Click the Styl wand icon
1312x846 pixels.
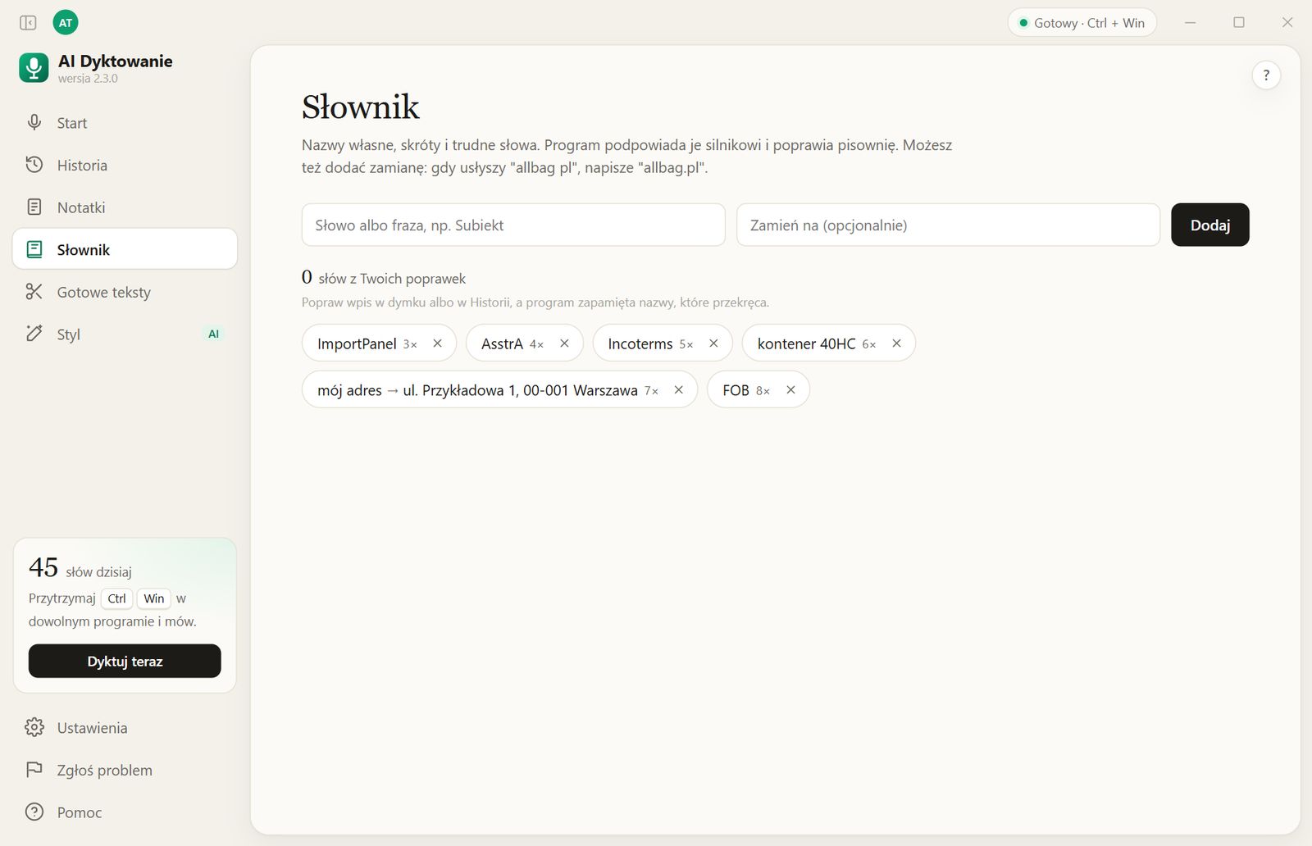click(x=34, y=334)
